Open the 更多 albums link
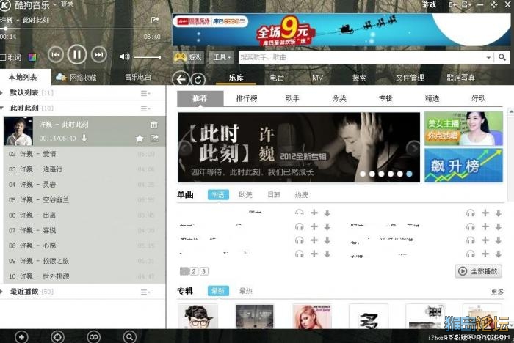The height and width of the screenshot is (343, 514). point(497,292)
